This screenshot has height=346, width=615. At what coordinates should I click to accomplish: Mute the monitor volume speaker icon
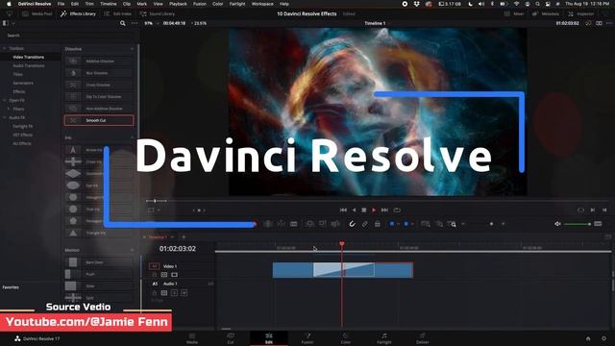point(557,224)
